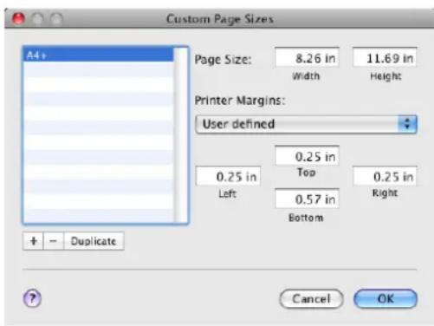The height and width of the screenshot is (326, 434).
Task: Click the Top margin field
Action: coord(307,156)
